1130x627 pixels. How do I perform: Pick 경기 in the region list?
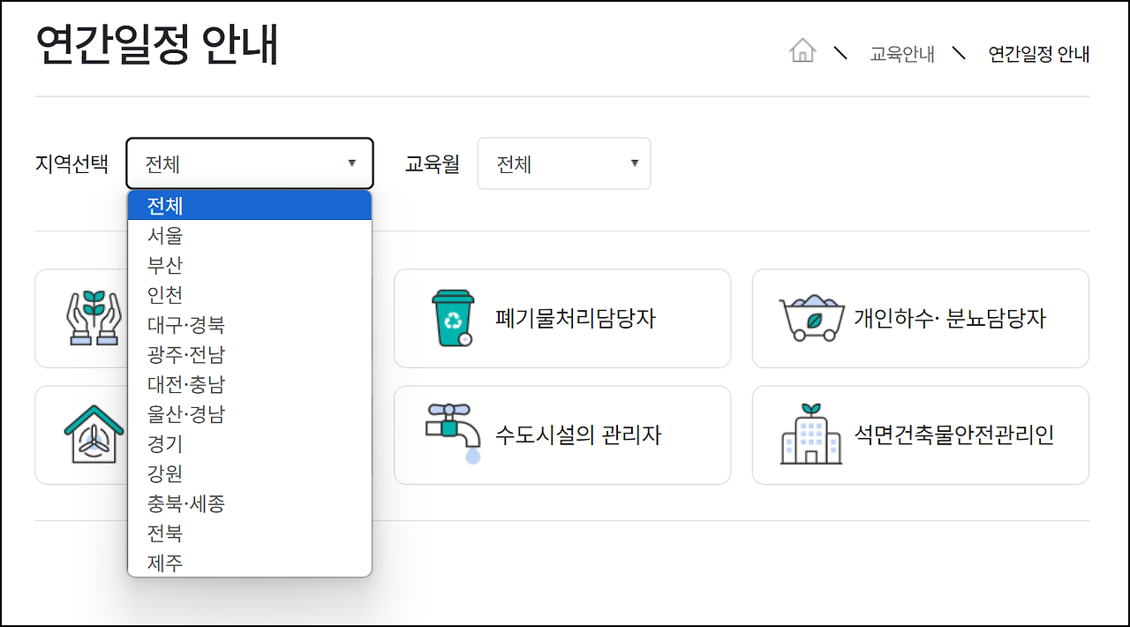250,444
